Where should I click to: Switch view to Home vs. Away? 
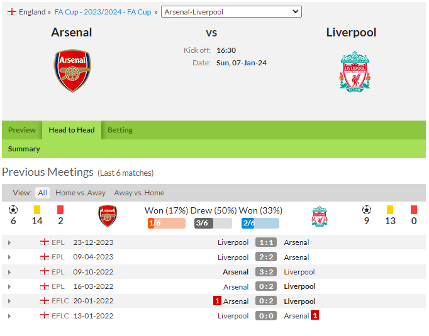(x=81, y=193)
